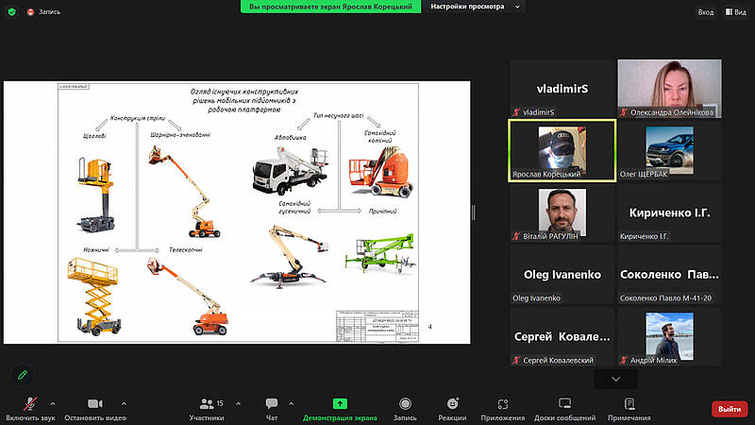Click muted mic icon on Віталій РАГУЛІН
Image resolution: width=755 pixels, height=425 pixels.
pyautogui.click(x=516, y=236)
